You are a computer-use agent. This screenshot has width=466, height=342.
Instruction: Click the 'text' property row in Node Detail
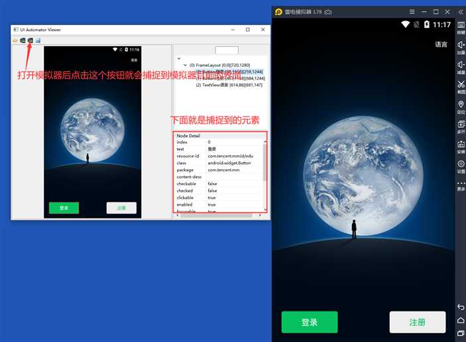pos(219,149)
